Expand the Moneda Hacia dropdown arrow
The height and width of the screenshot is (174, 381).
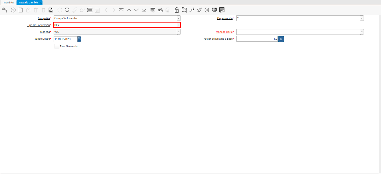coord(362,32)
